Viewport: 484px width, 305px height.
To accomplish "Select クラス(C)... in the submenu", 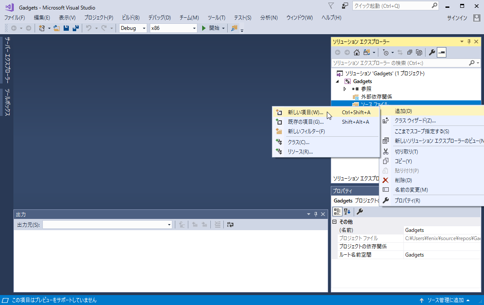I will point(326,142).
